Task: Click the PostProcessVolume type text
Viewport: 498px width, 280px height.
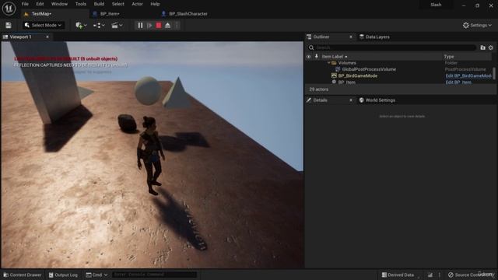Action: tap(465, 69)
